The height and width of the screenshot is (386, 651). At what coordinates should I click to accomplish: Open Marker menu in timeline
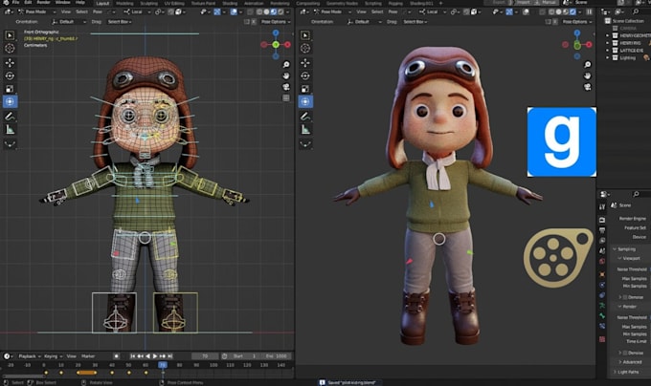click(x=88, y=356)
